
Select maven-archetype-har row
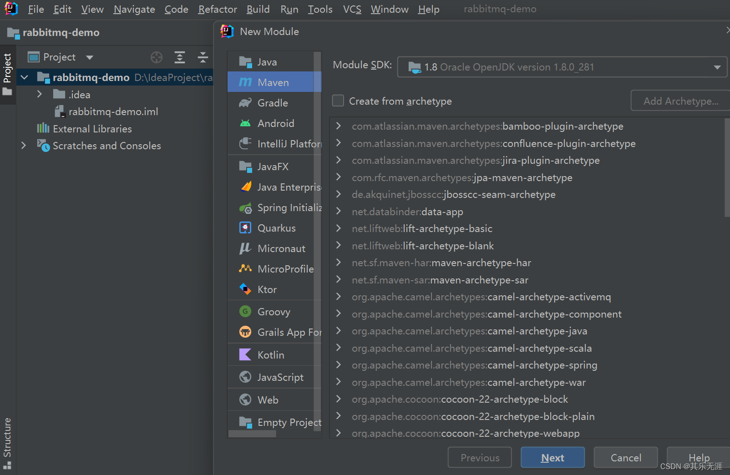(x=528, y=263)
